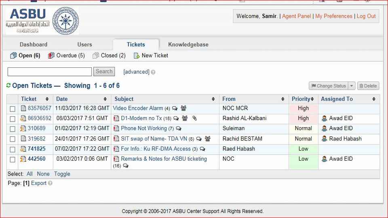Click the Search button
This screenshot has width=388, height=218.
point(104,71)
